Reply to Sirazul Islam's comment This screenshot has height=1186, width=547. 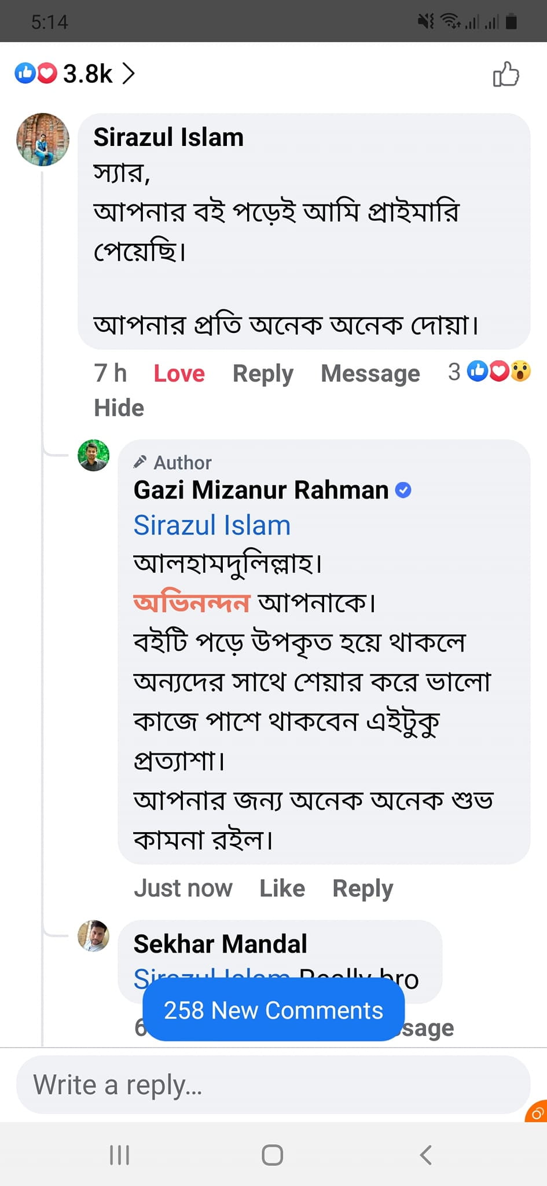click(263, 374)
